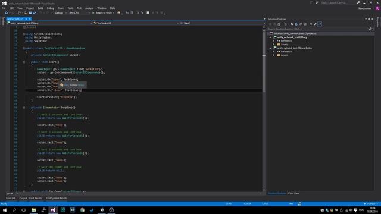Collapse the unity_network_test.CSharp project node
This screenshot has width=381, height=214.
point(270,37)
